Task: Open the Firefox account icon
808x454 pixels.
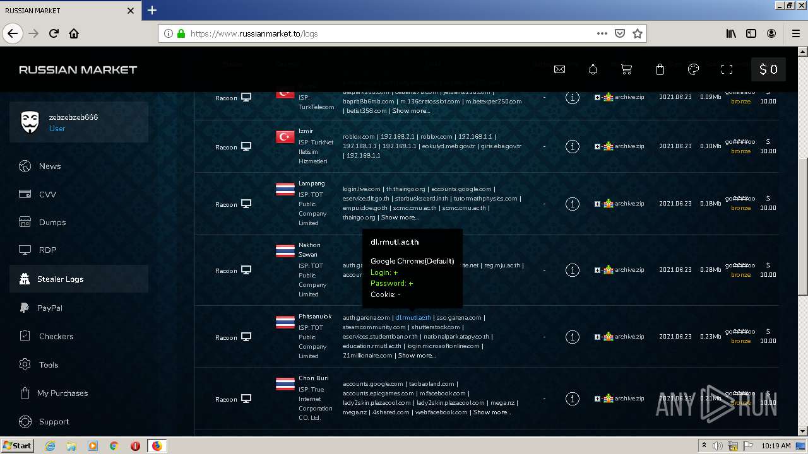Action: [x=771, y=33]
